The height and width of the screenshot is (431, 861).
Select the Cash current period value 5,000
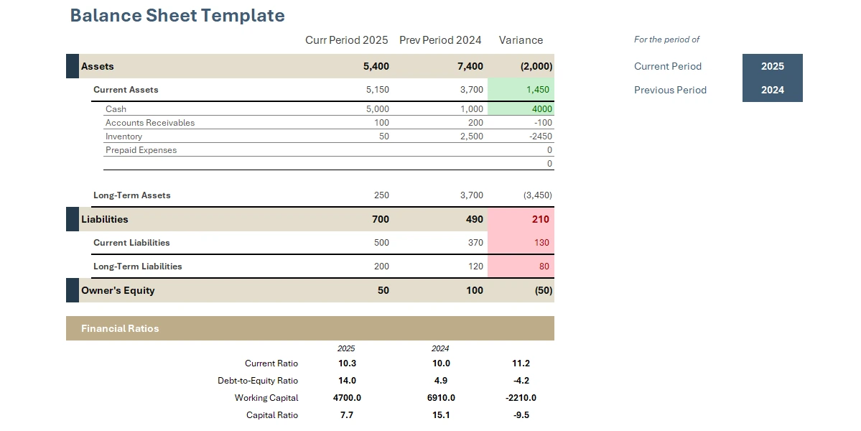[x=377, y=109]
